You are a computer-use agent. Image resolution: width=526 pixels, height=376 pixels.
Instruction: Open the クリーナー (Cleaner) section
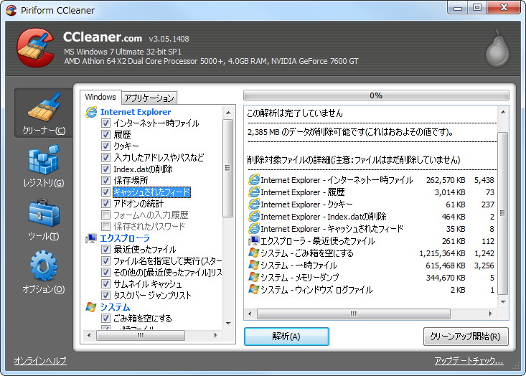pyautogui.click(x=44, y=113)
